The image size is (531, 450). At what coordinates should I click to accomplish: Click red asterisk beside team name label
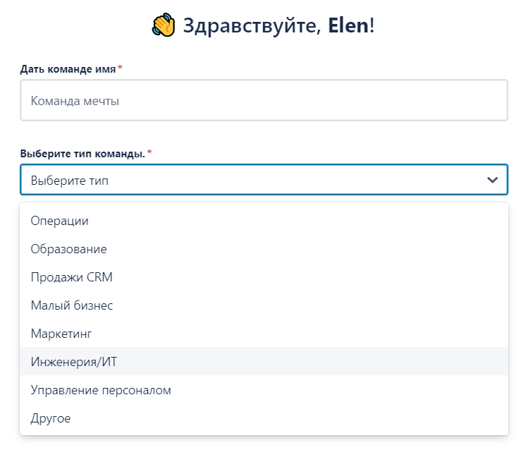[120, 68]
